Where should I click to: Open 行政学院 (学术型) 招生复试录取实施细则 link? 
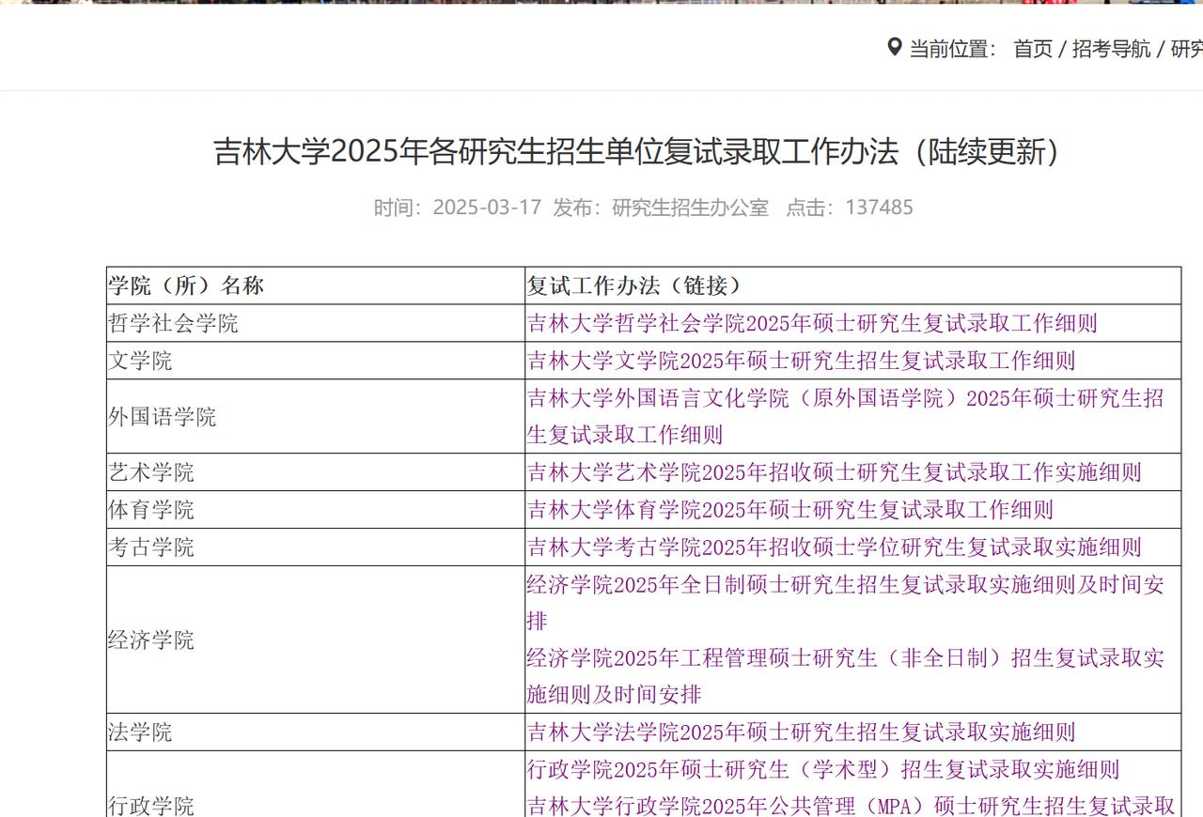click(823, 770)
